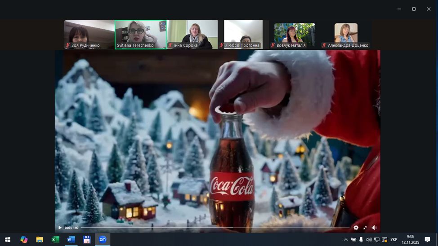Image resolution: width=438 pixels, height=246 pixels.
Task: Open File Explorer from taskbar
Action: click(x=40, y=240)
